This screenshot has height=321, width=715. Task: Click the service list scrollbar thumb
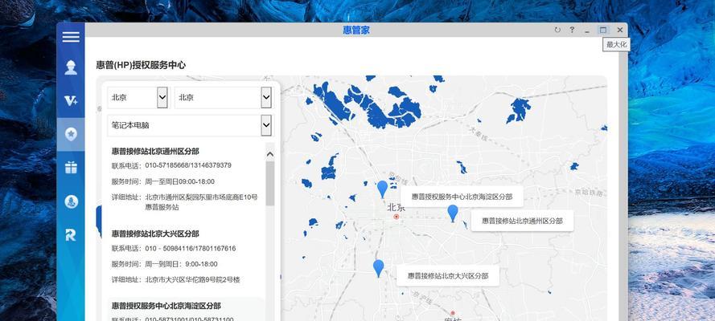point(270,183)
